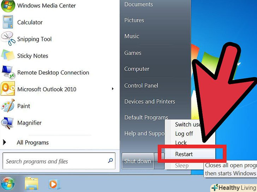Click the Search programs and files box

[59, 161]
